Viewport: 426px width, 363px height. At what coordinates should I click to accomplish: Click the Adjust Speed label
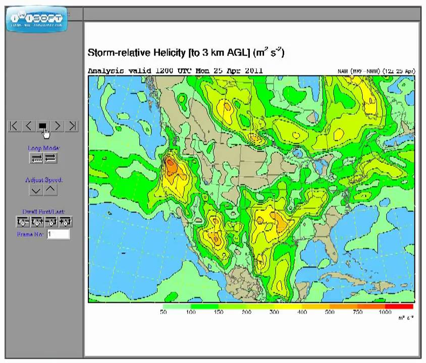click(44, 180)
